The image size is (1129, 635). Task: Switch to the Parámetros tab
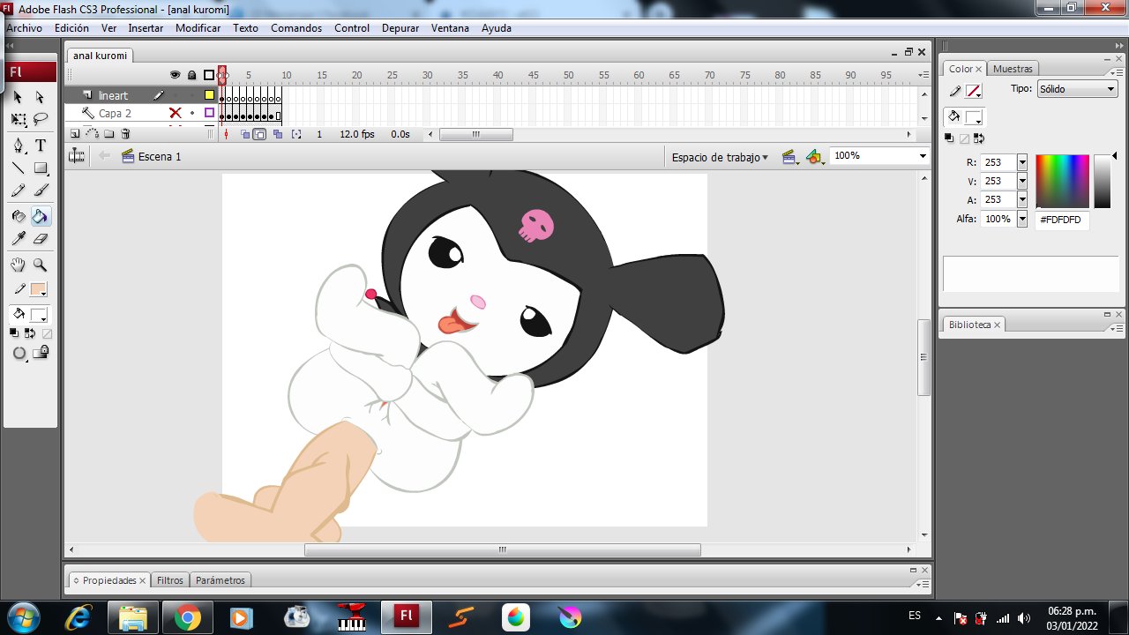tap(221, 580)
